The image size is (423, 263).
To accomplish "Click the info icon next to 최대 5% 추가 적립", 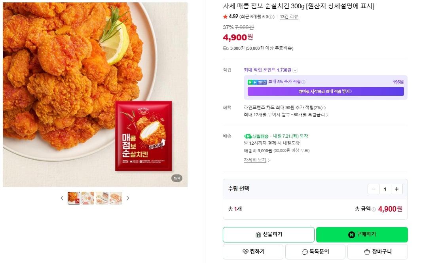I will tap(303, 82).
